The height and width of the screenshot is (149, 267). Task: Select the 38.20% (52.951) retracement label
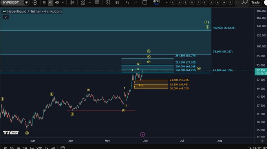[x=179, y=85]
